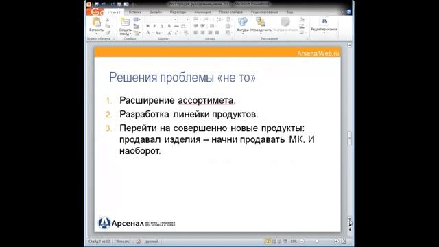Open the Анимация ribbon tab
Screen dimensions: 439x247
[202, 12]
